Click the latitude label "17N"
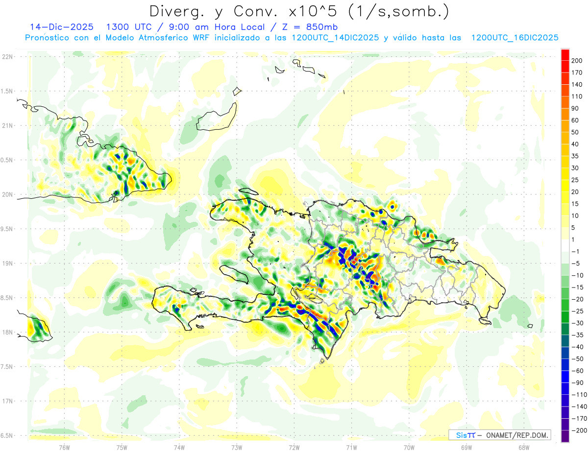 (x=7, y=401)
